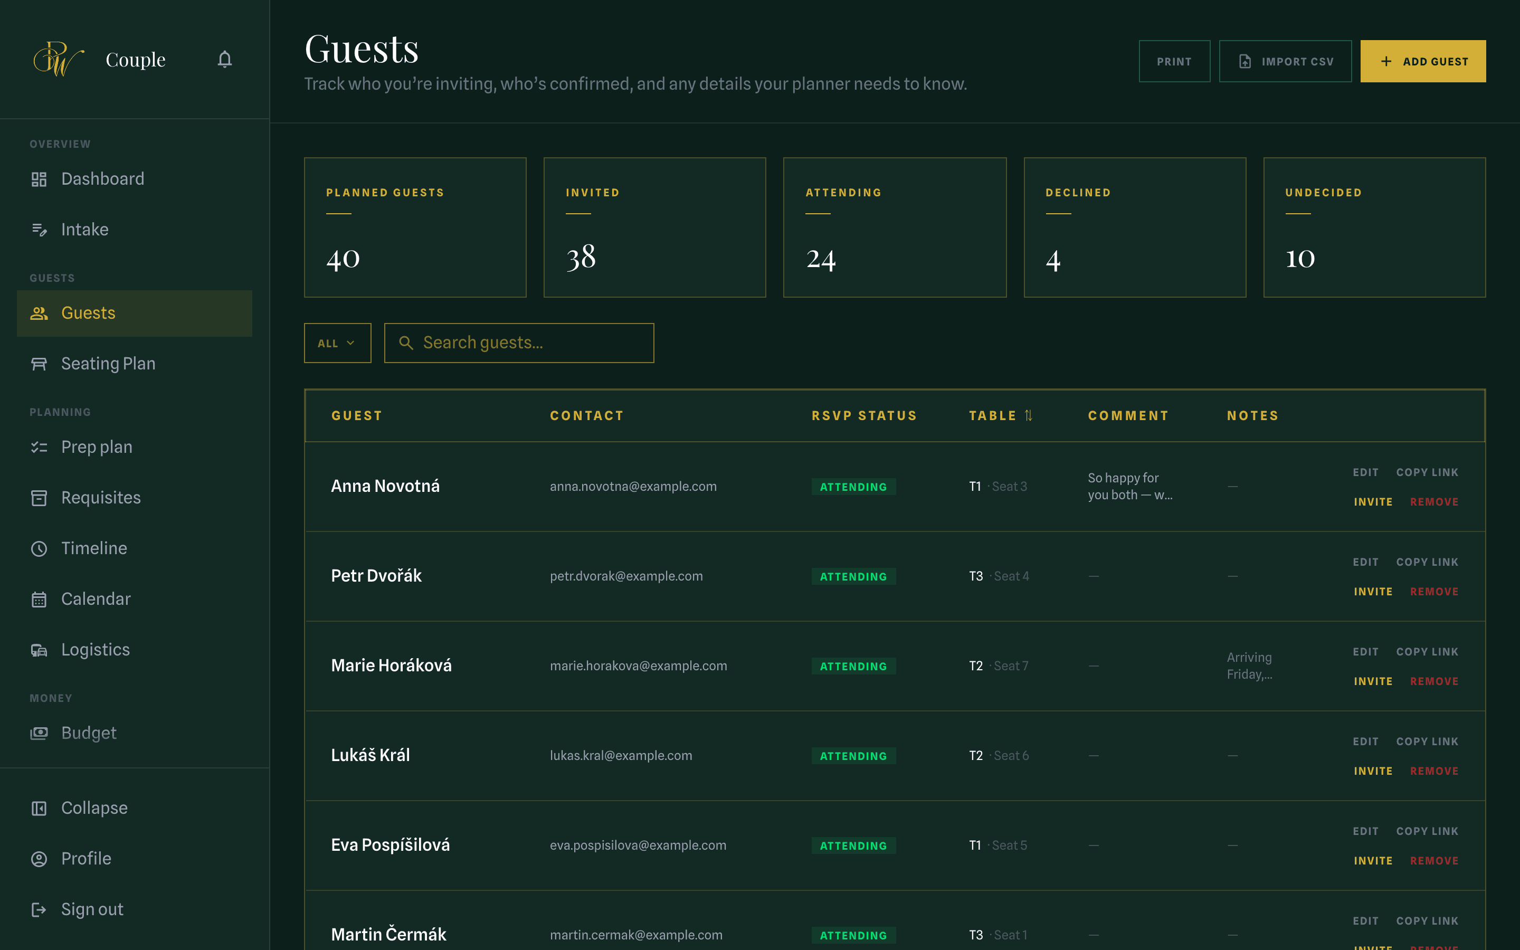Screen dimensions: 1520x950
Task: Edit Eva Pospíšilová's entry
Action: [1365, 831]
